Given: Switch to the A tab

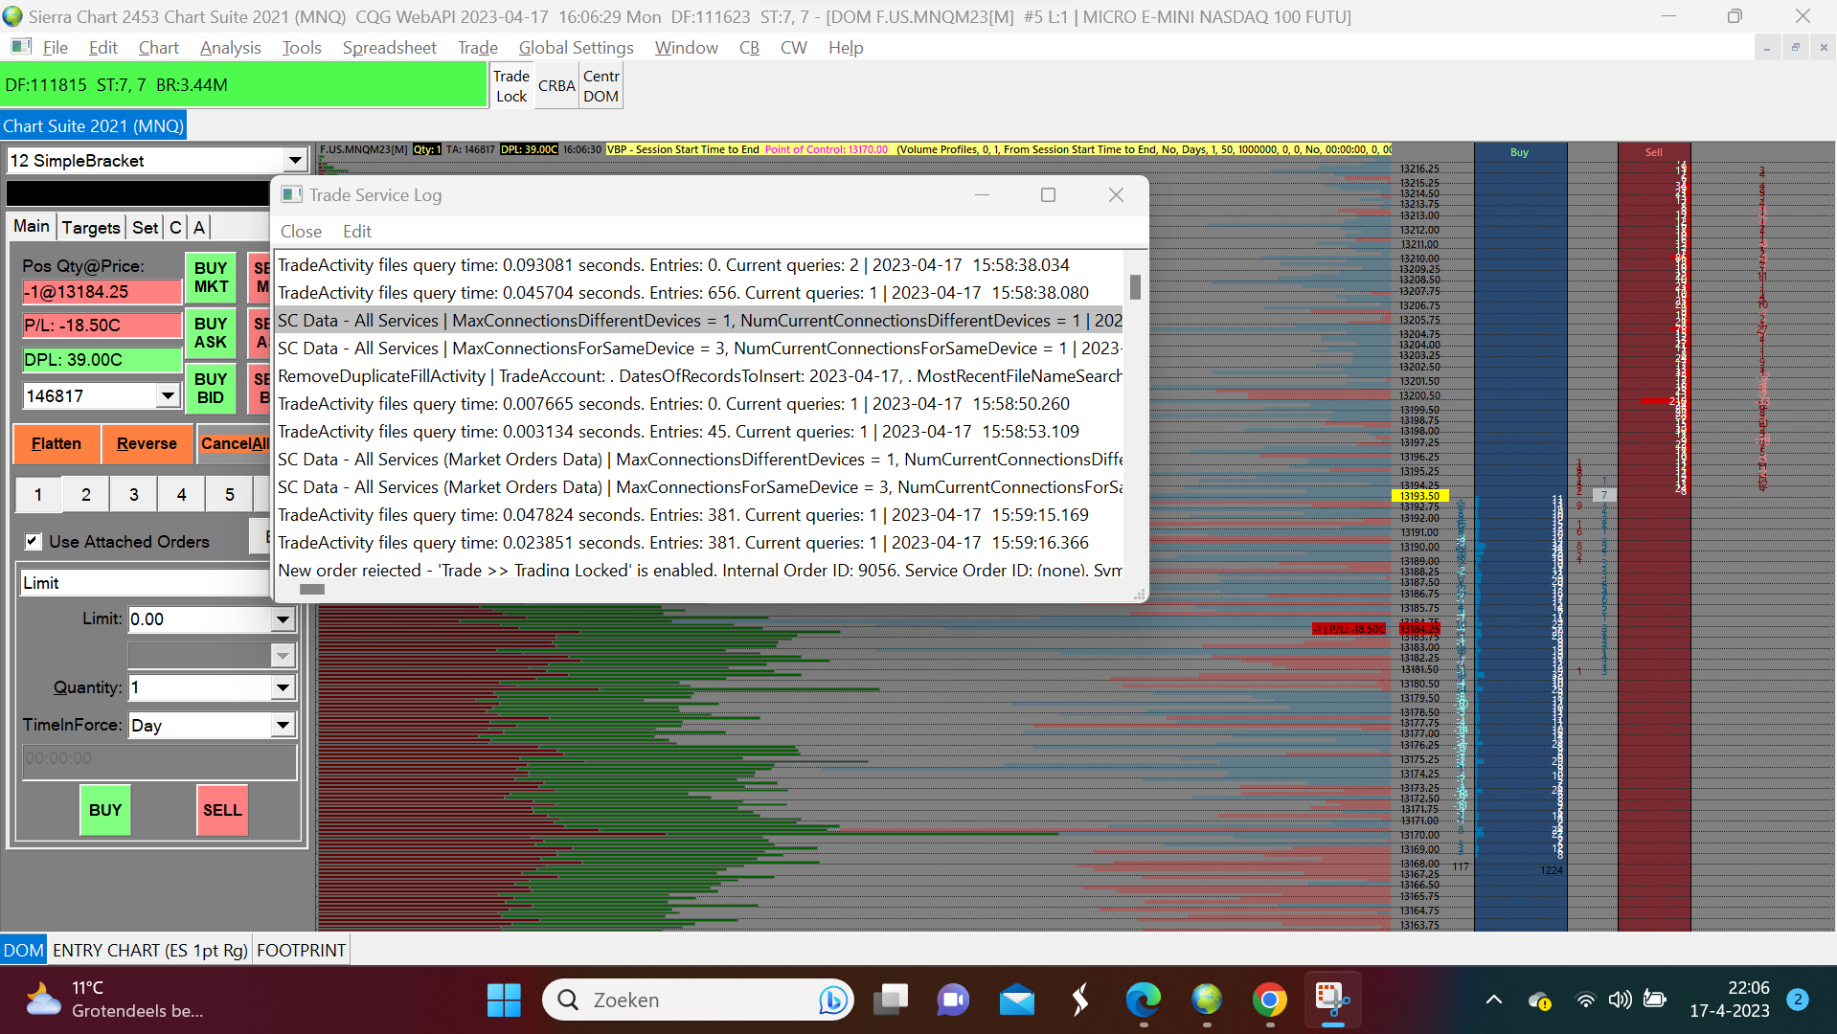Looking at the screenshot, I should coord(199,228).
